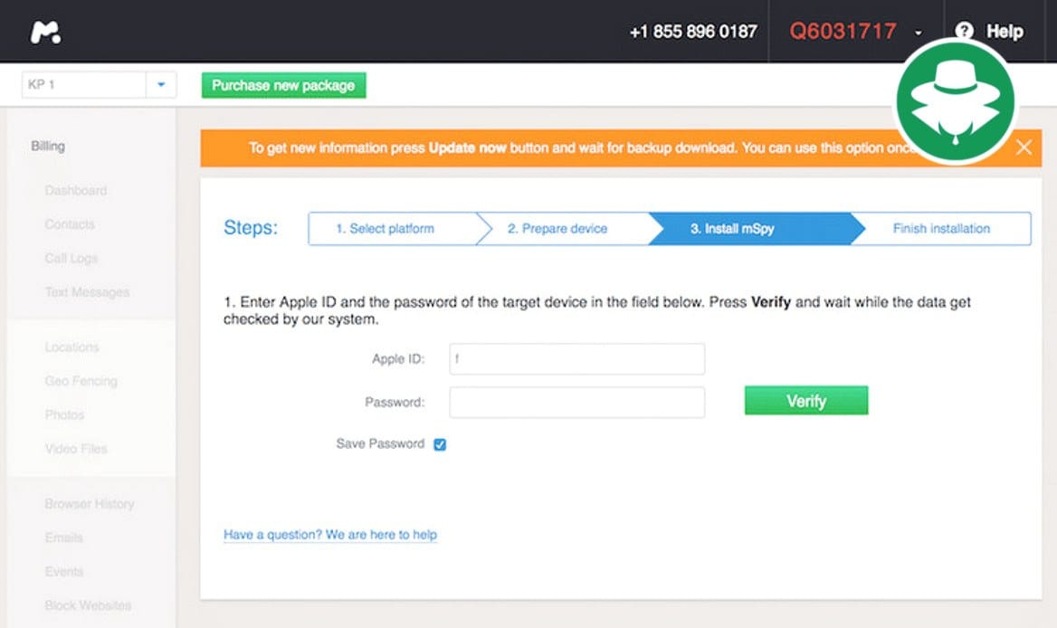This screenshot has height=628, width=1057.
Task: Select the Install mSpy step
Action: (x=732, y=229)
